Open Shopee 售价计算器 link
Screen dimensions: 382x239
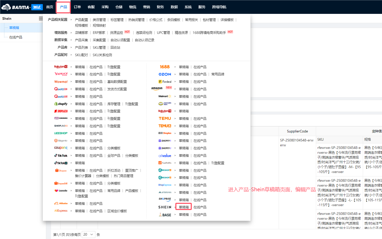(x=83, y=176)
